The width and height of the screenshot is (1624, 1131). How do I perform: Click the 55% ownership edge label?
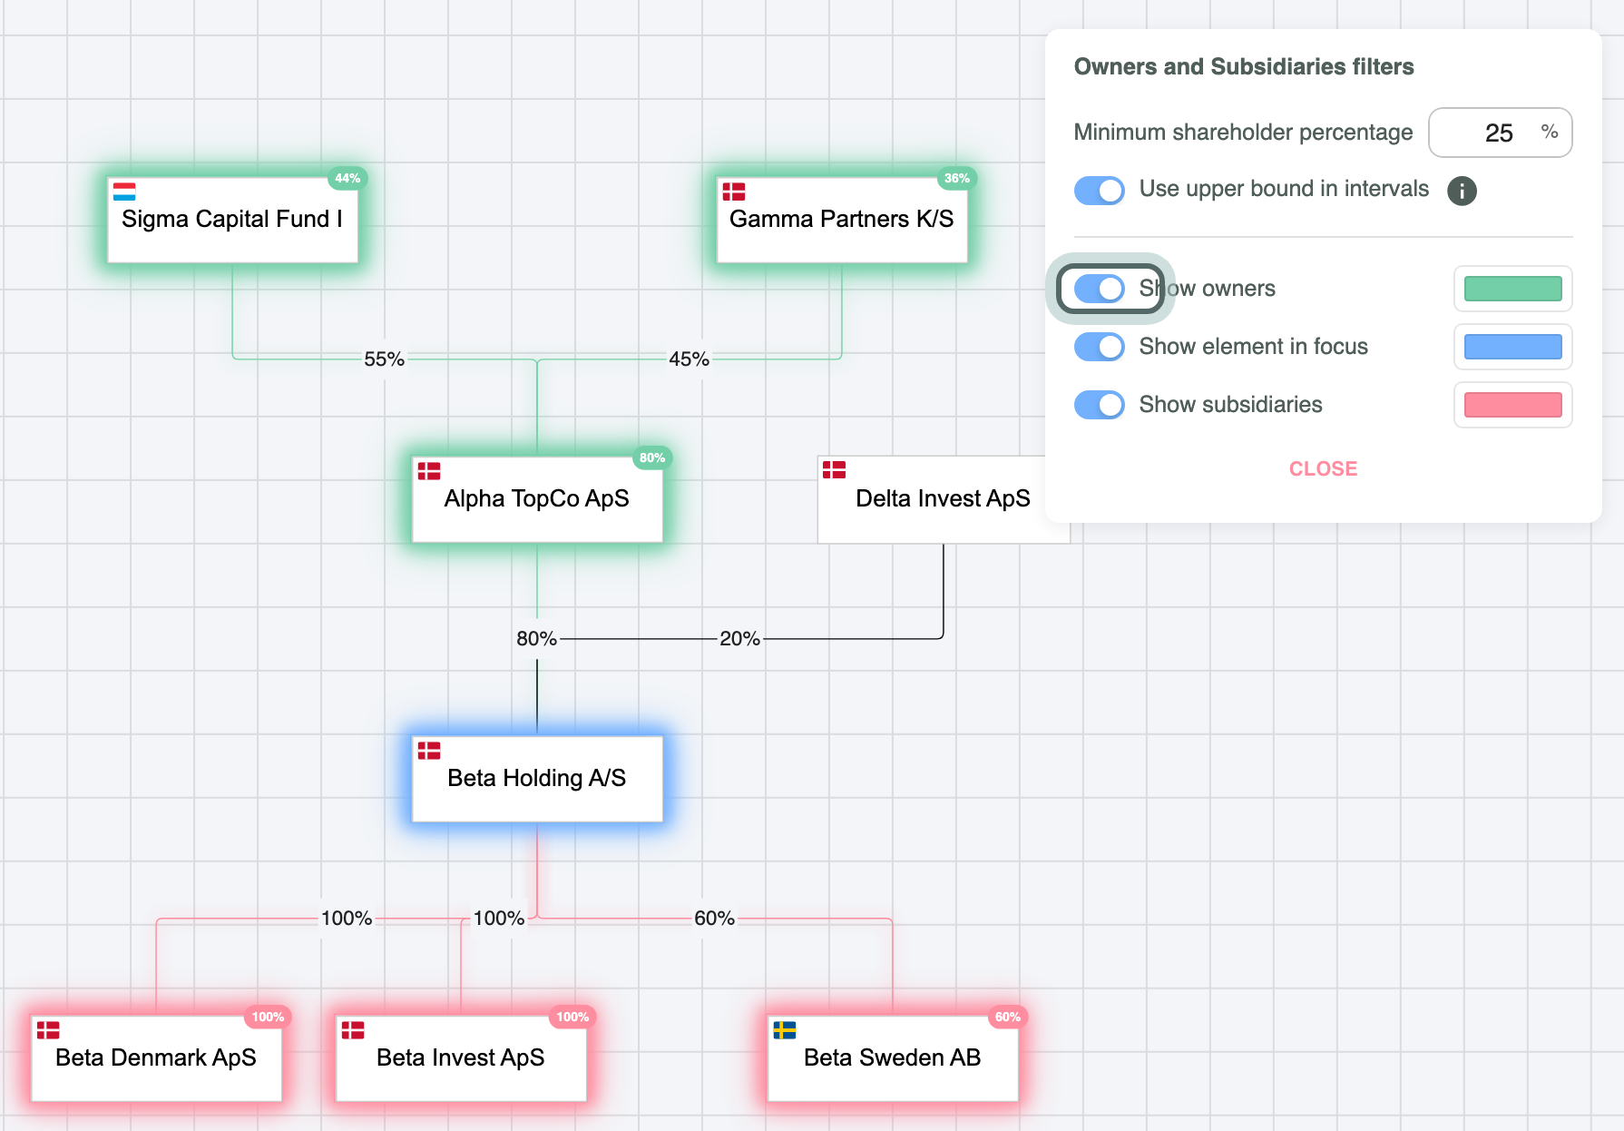385,359
